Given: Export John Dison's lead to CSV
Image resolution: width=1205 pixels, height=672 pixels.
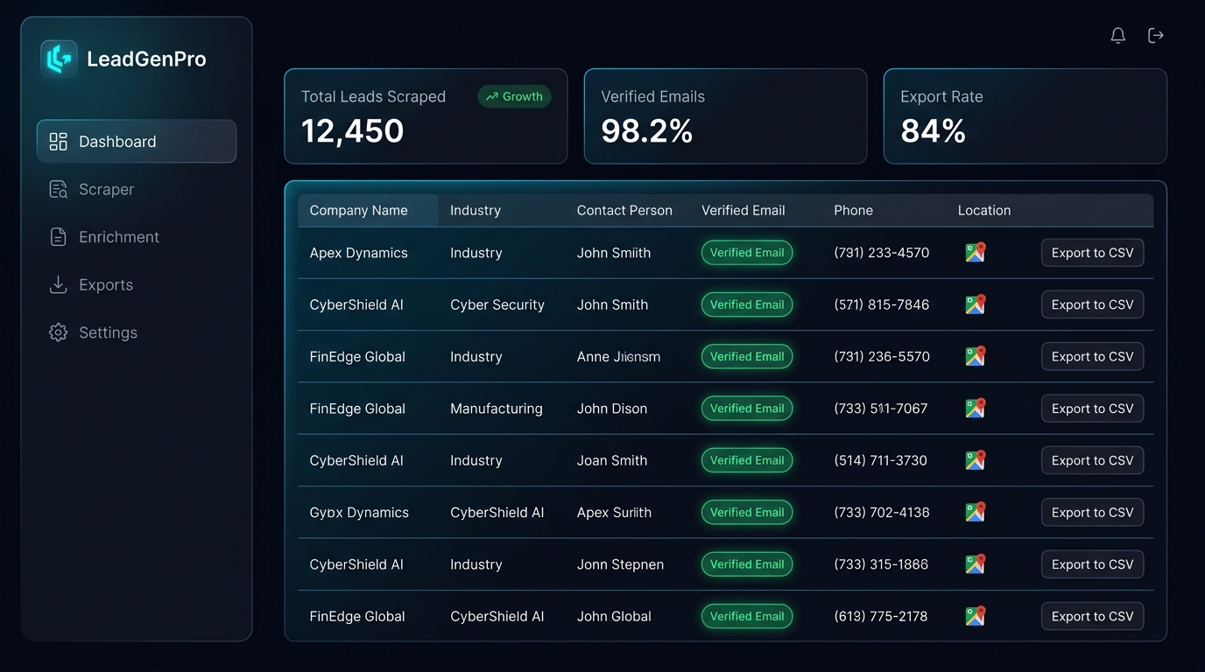Looking at the screenshot, I should [1092, 409].
